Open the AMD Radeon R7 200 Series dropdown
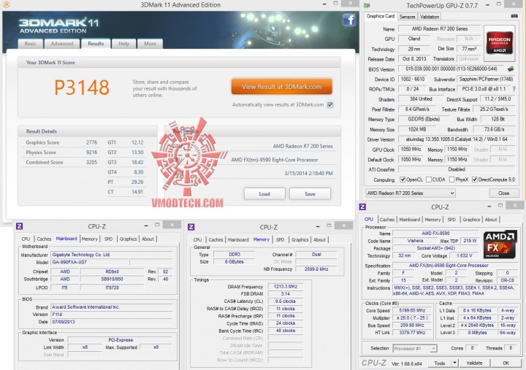Screen dimensions: 526x370 coord(411,193)
